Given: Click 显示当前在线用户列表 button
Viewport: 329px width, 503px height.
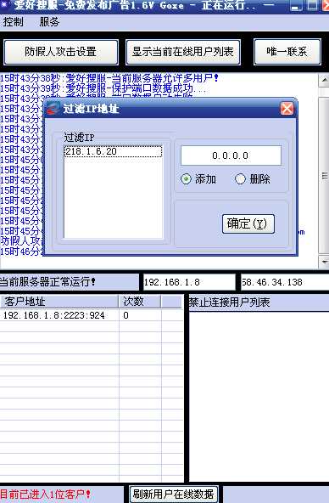Looking at the screenshot, I should (183, 52).
